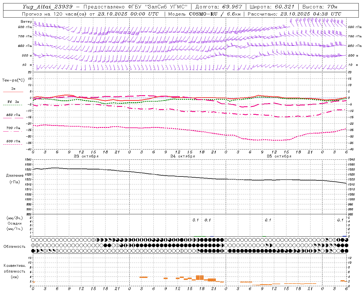Click the date label 24 октября

click(x=183, y=156)
